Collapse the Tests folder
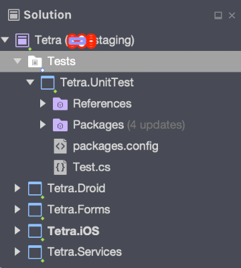Screen dimensions: 241x268 [17, 61]
